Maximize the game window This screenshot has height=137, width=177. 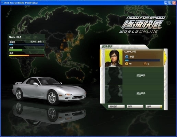[170, 3]
